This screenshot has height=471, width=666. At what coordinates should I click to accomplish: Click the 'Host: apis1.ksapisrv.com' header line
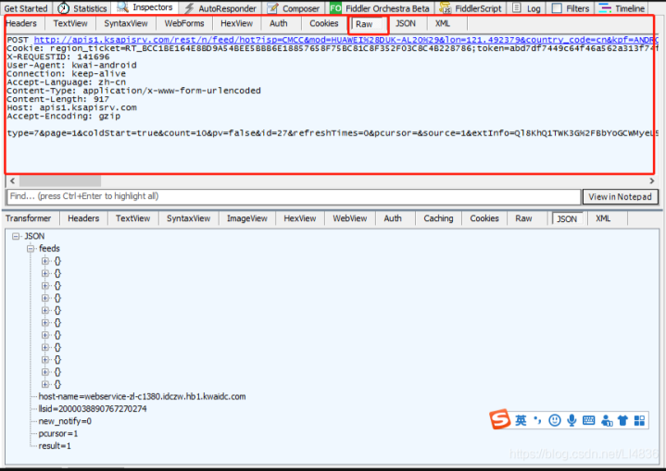tap(71, 107)
